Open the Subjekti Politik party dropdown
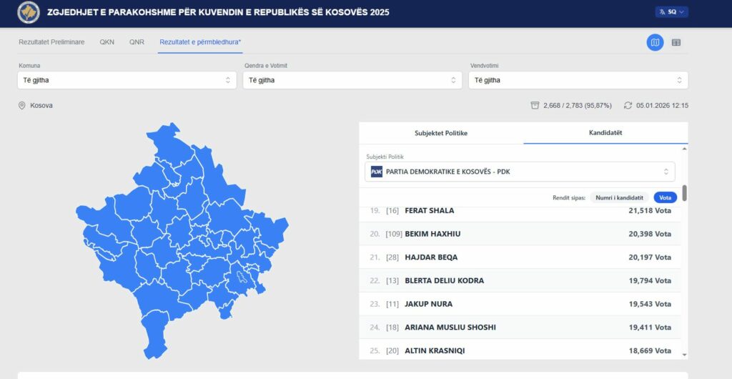 pos(520,172)
